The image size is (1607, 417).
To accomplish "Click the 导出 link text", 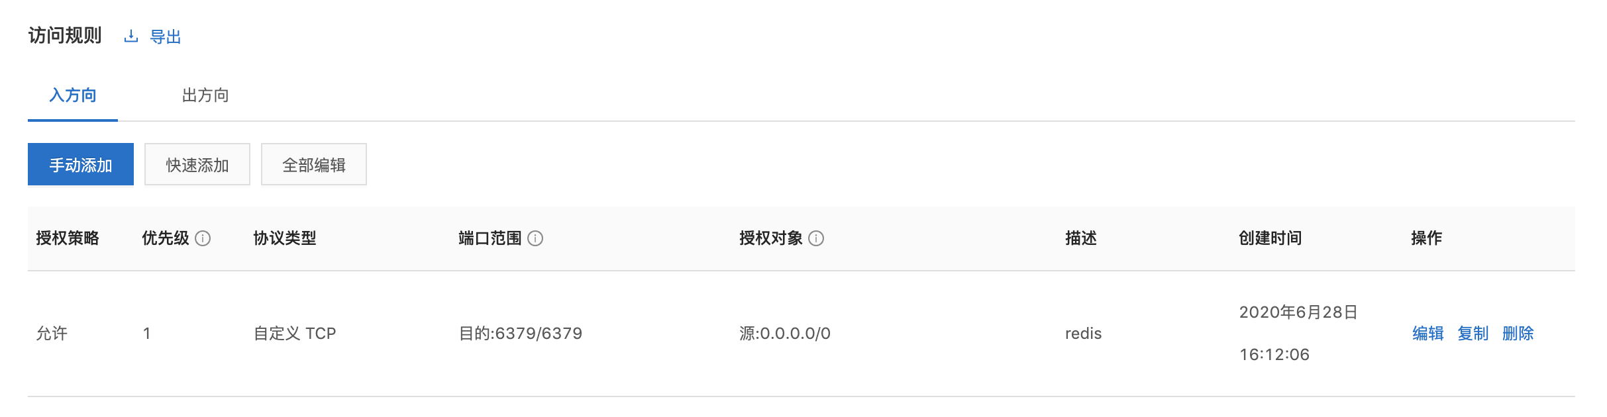I will click(166, 37).
